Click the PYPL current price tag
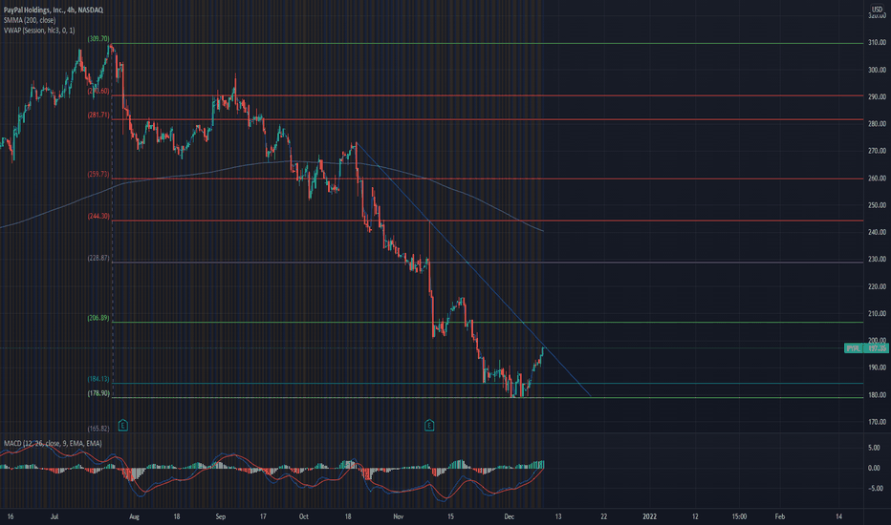Viewport: 891px width, 525px height. click(x=866, y=347)
